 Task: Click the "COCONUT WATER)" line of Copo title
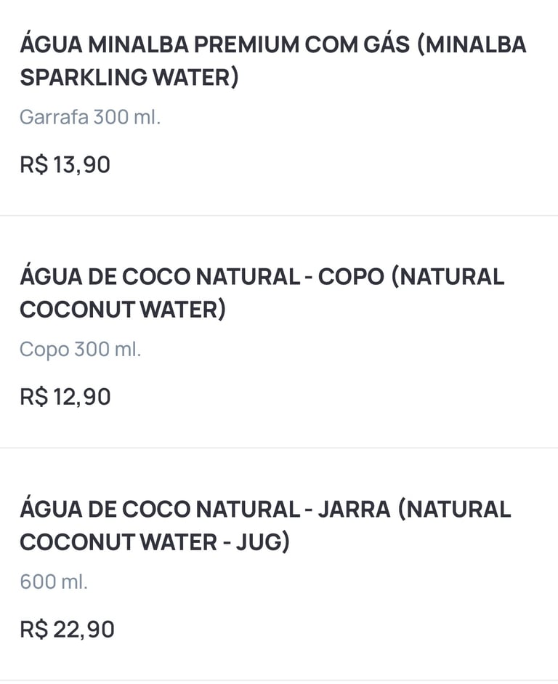click(123, 310)
